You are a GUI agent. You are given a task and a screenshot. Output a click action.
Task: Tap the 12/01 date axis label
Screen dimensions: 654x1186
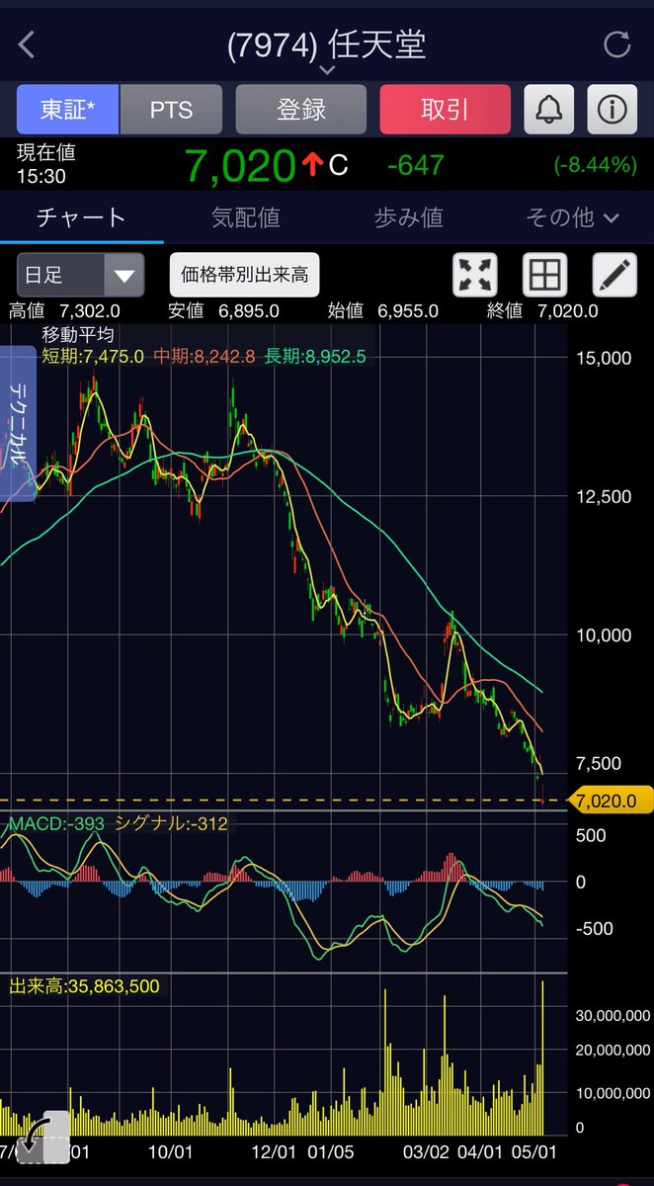tap(273, 1152)
